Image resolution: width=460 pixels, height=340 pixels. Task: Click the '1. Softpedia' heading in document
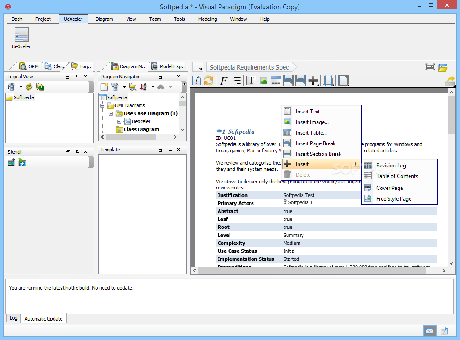tap(238, 131)
